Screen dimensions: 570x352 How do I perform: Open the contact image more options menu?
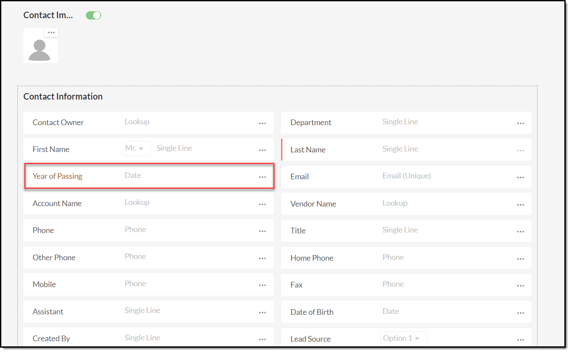(x=51, y=33)
